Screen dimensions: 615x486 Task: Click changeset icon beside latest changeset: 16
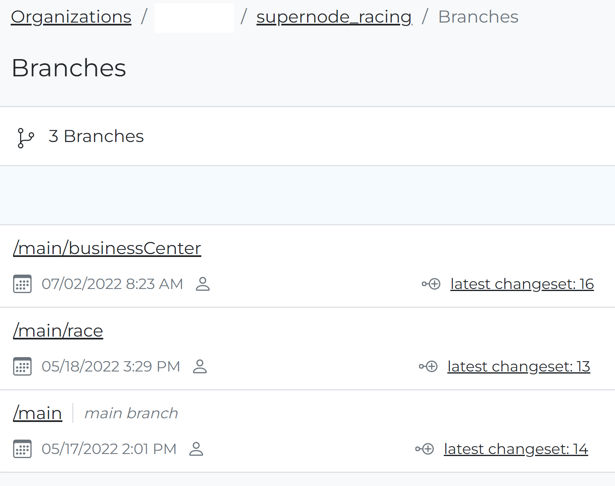pos(431,284)
